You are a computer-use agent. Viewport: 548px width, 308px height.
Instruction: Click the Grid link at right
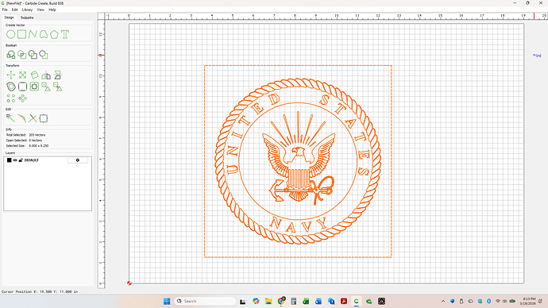537,56
